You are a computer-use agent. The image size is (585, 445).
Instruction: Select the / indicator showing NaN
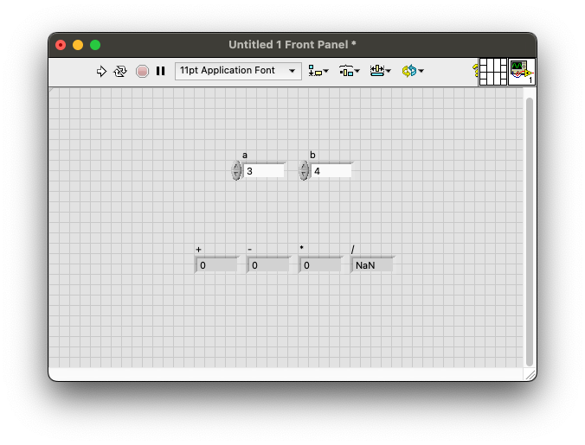click(372, 265)
